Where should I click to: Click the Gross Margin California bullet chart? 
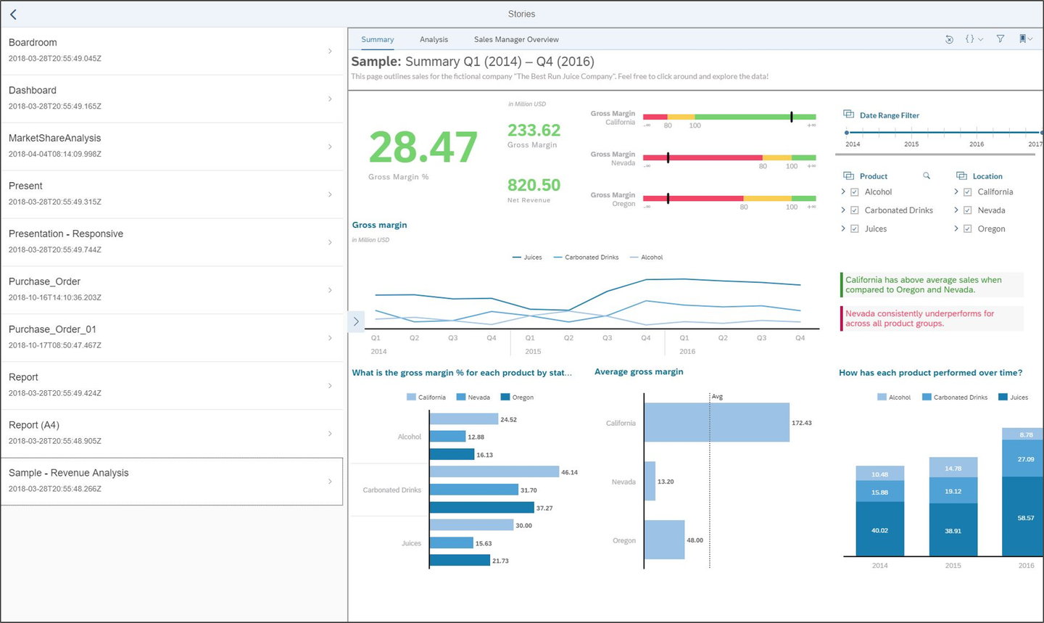point(729,117)
